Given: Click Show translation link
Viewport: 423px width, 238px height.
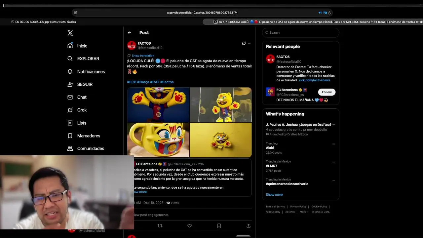Looking at the screenshot, I should point(143,56).
